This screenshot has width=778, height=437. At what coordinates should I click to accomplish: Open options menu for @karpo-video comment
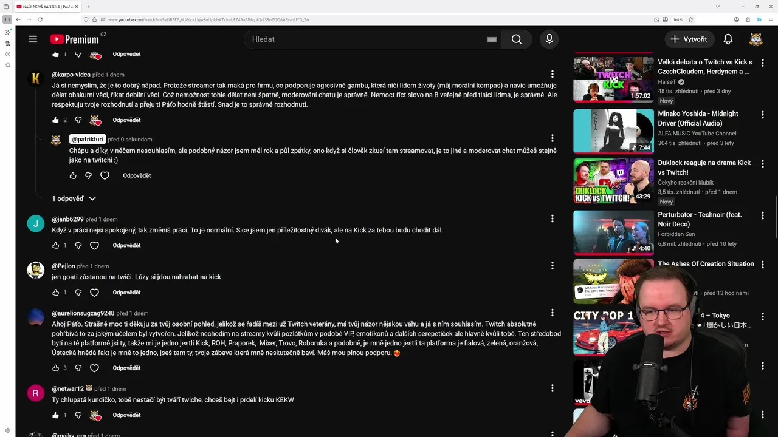(553, 74)
